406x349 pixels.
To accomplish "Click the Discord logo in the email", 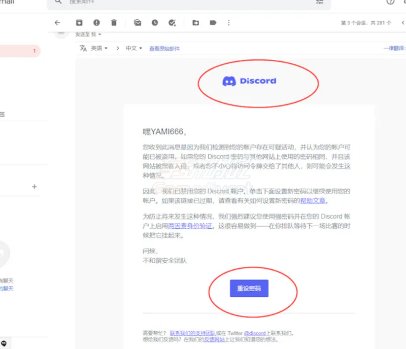I will coord(249,81).
